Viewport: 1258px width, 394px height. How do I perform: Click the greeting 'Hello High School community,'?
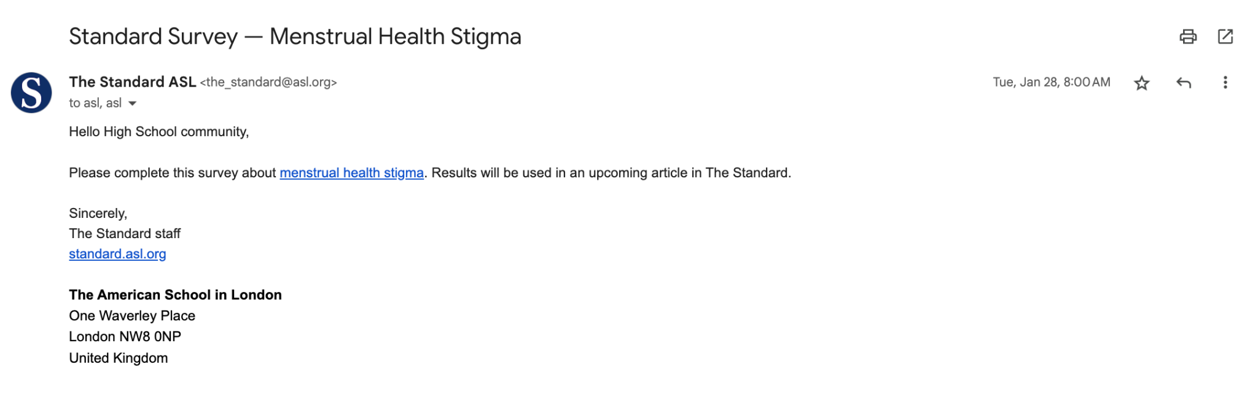pos(158,132)
